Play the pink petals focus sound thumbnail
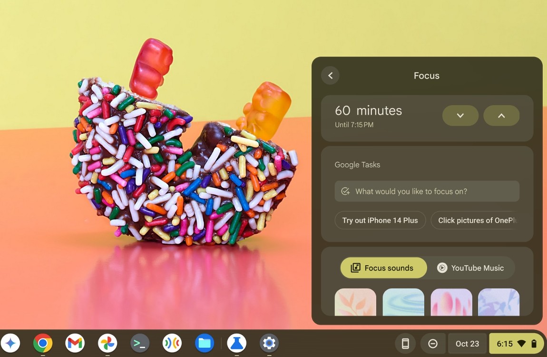Image resolution: width=547 pixels, height=357 pixels. (x=451, y=302)
